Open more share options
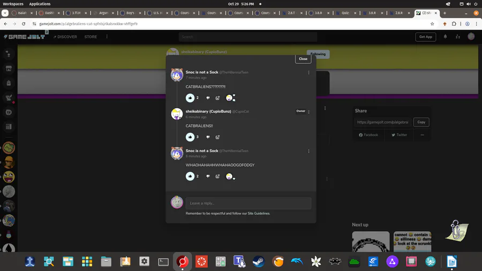482x271 pixels. click(422, 135)
